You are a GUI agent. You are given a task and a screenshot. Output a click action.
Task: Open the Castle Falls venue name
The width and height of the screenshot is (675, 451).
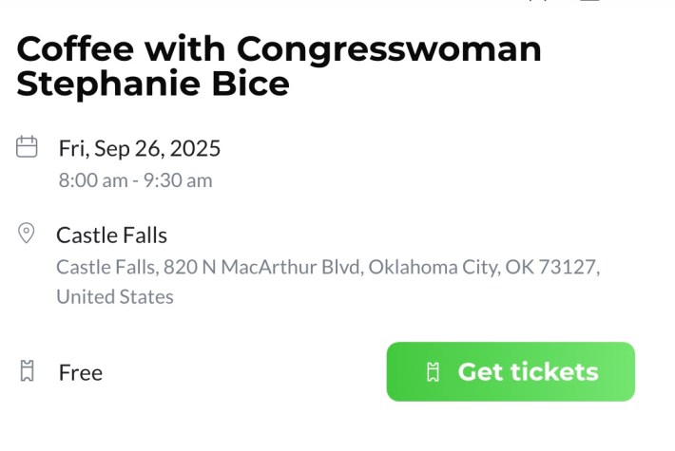tap(111, 235)
